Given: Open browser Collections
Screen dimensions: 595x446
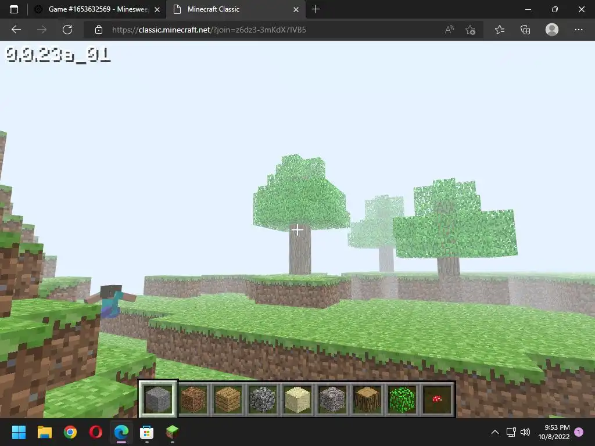Looking at the screenshot, I should (525, 30).
